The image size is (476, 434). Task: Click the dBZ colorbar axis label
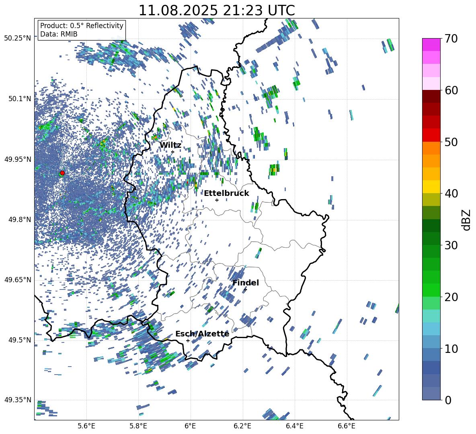pos(466,220)
